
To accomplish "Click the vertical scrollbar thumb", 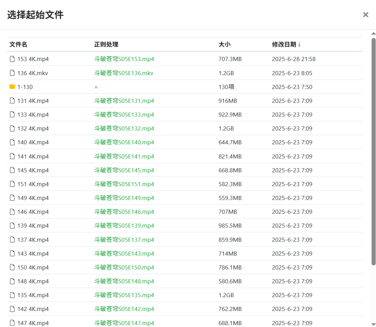I will coord(373,152).
